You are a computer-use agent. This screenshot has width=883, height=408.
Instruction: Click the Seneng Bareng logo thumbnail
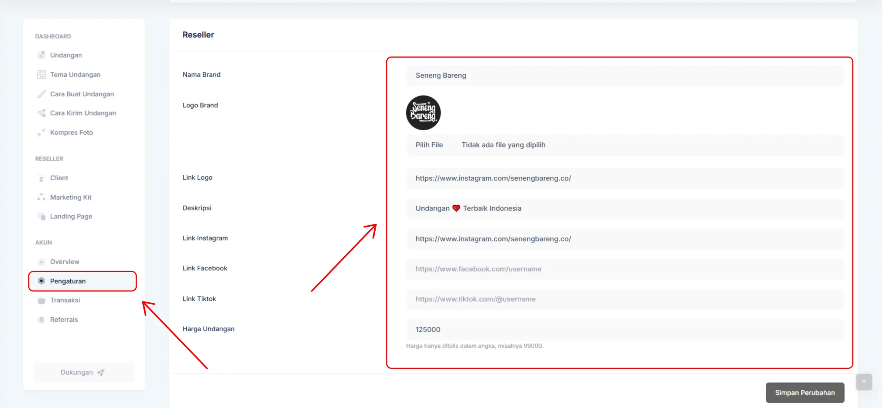(x=423, y=113)
